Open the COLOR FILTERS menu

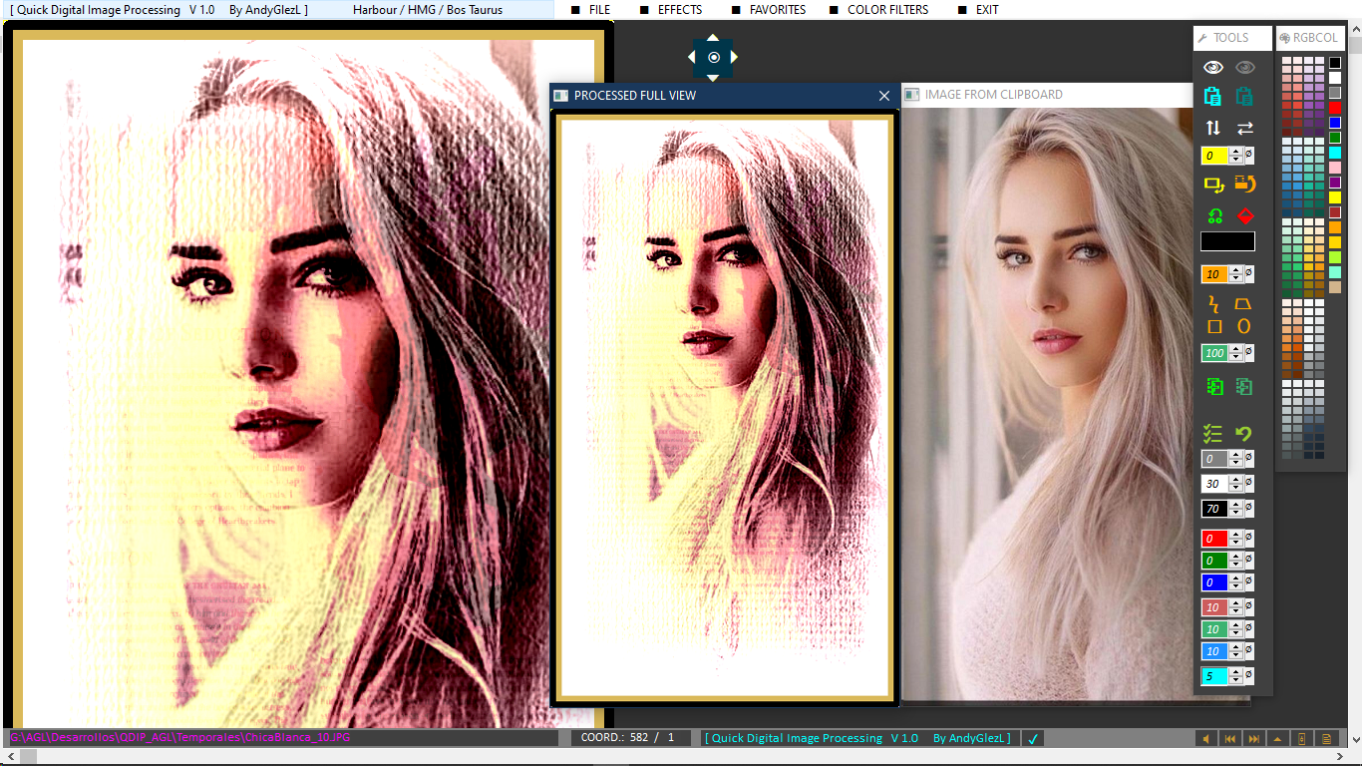pos(887,10)
